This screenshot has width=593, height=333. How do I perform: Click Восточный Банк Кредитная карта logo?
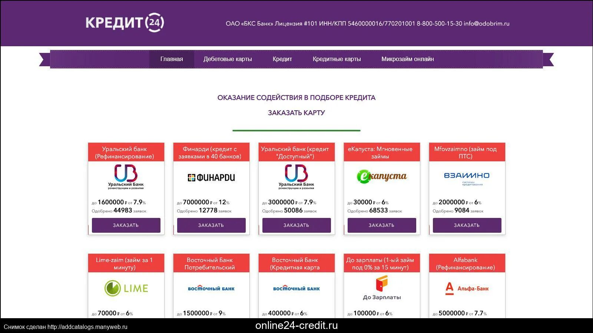tap(296, 288)
